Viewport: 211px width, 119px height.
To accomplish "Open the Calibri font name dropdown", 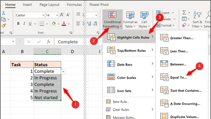I will (43, 15).
